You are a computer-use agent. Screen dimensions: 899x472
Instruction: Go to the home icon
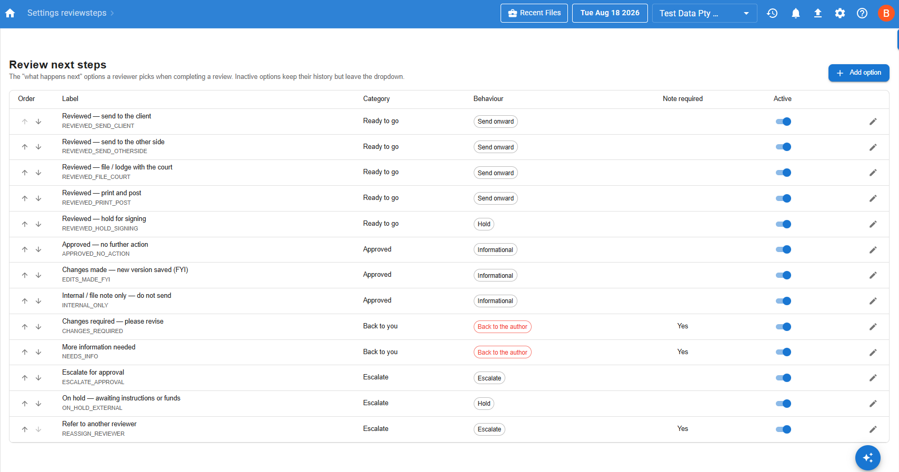[x=10, y=13]
